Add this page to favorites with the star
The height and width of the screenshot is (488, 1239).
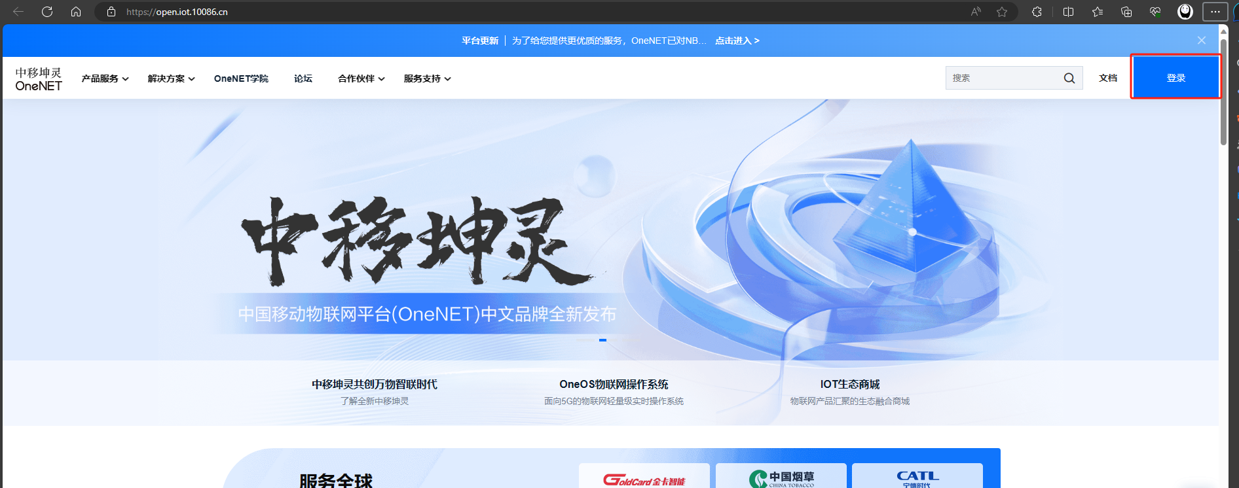1002,12
